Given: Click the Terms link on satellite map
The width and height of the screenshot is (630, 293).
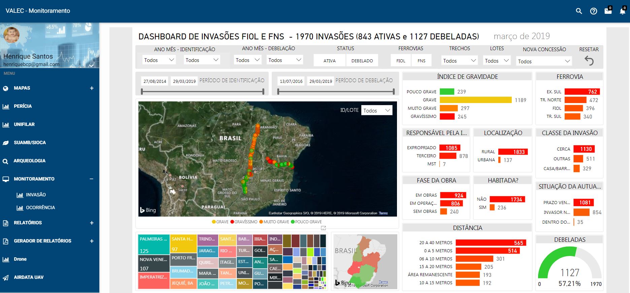Looking at the screenshot, I should [x=383, y=213].
